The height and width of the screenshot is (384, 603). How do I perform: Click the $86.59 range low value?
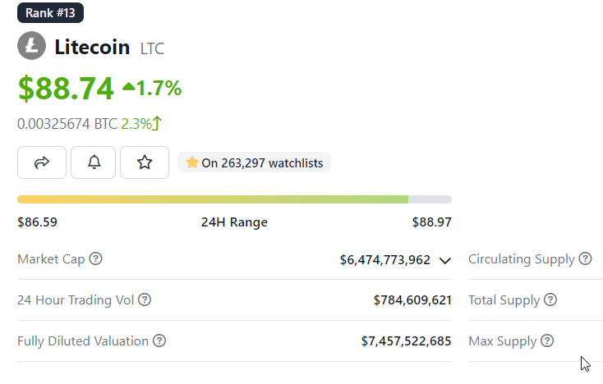[x=37, y=222]
